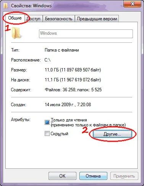Click the Размер label
The height and width of the screenshot is (186, 144).
pos(19,70)
